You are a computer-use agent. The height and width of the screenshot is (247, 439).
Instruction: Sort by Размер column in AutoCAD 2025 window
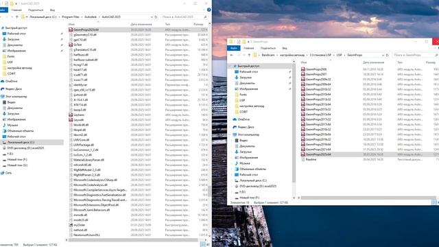pos(198,25)
